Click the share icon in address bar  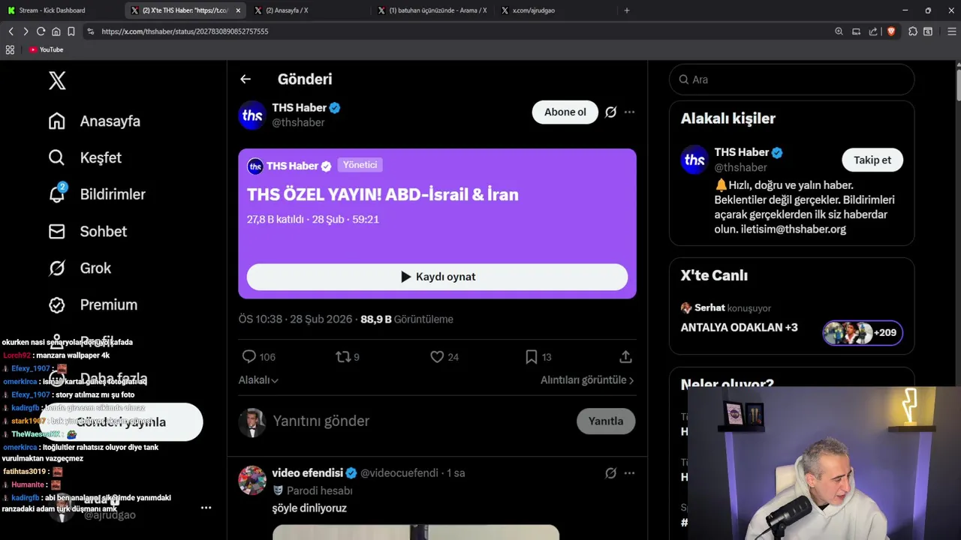click(873, 31)
